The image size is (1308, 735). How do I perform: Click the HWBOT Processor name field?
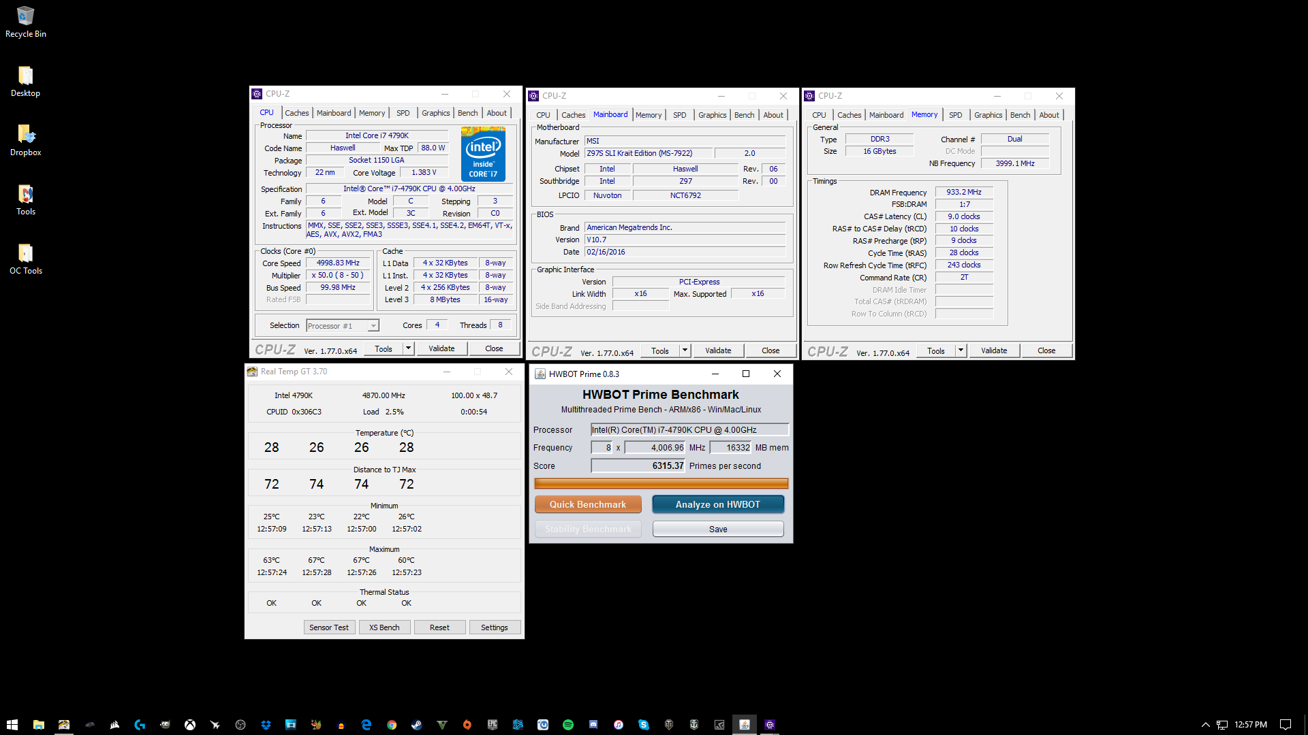(x=689, y=429)
